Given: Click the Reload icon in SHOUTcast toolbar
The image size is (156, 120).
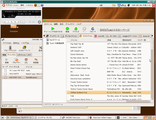Looking at the screenshot, I should point(93,29).
